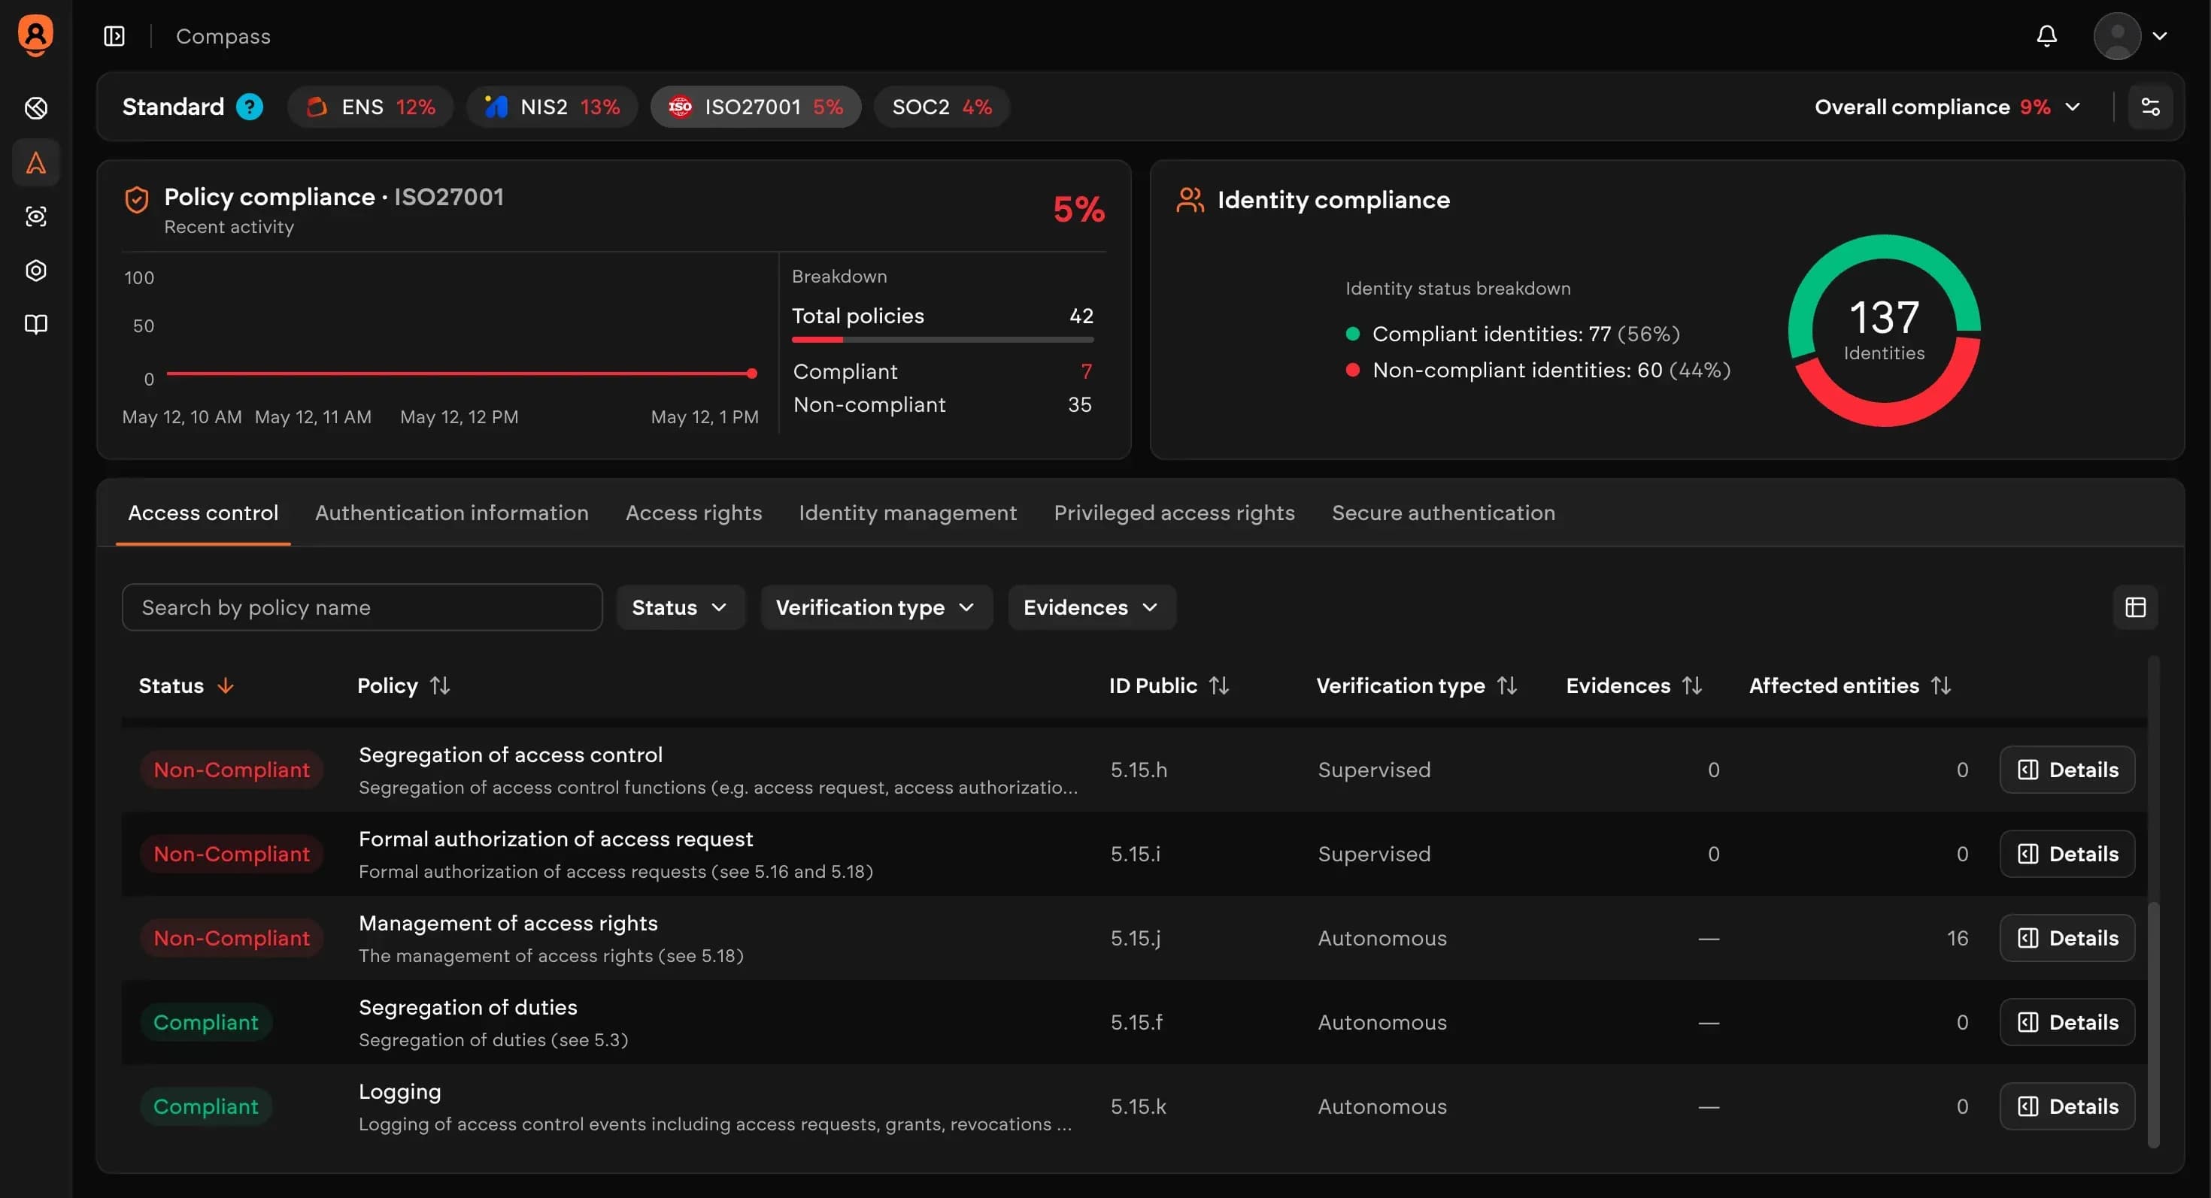
Task: Open the user account menu chevron
Action: pos(2161,36)
